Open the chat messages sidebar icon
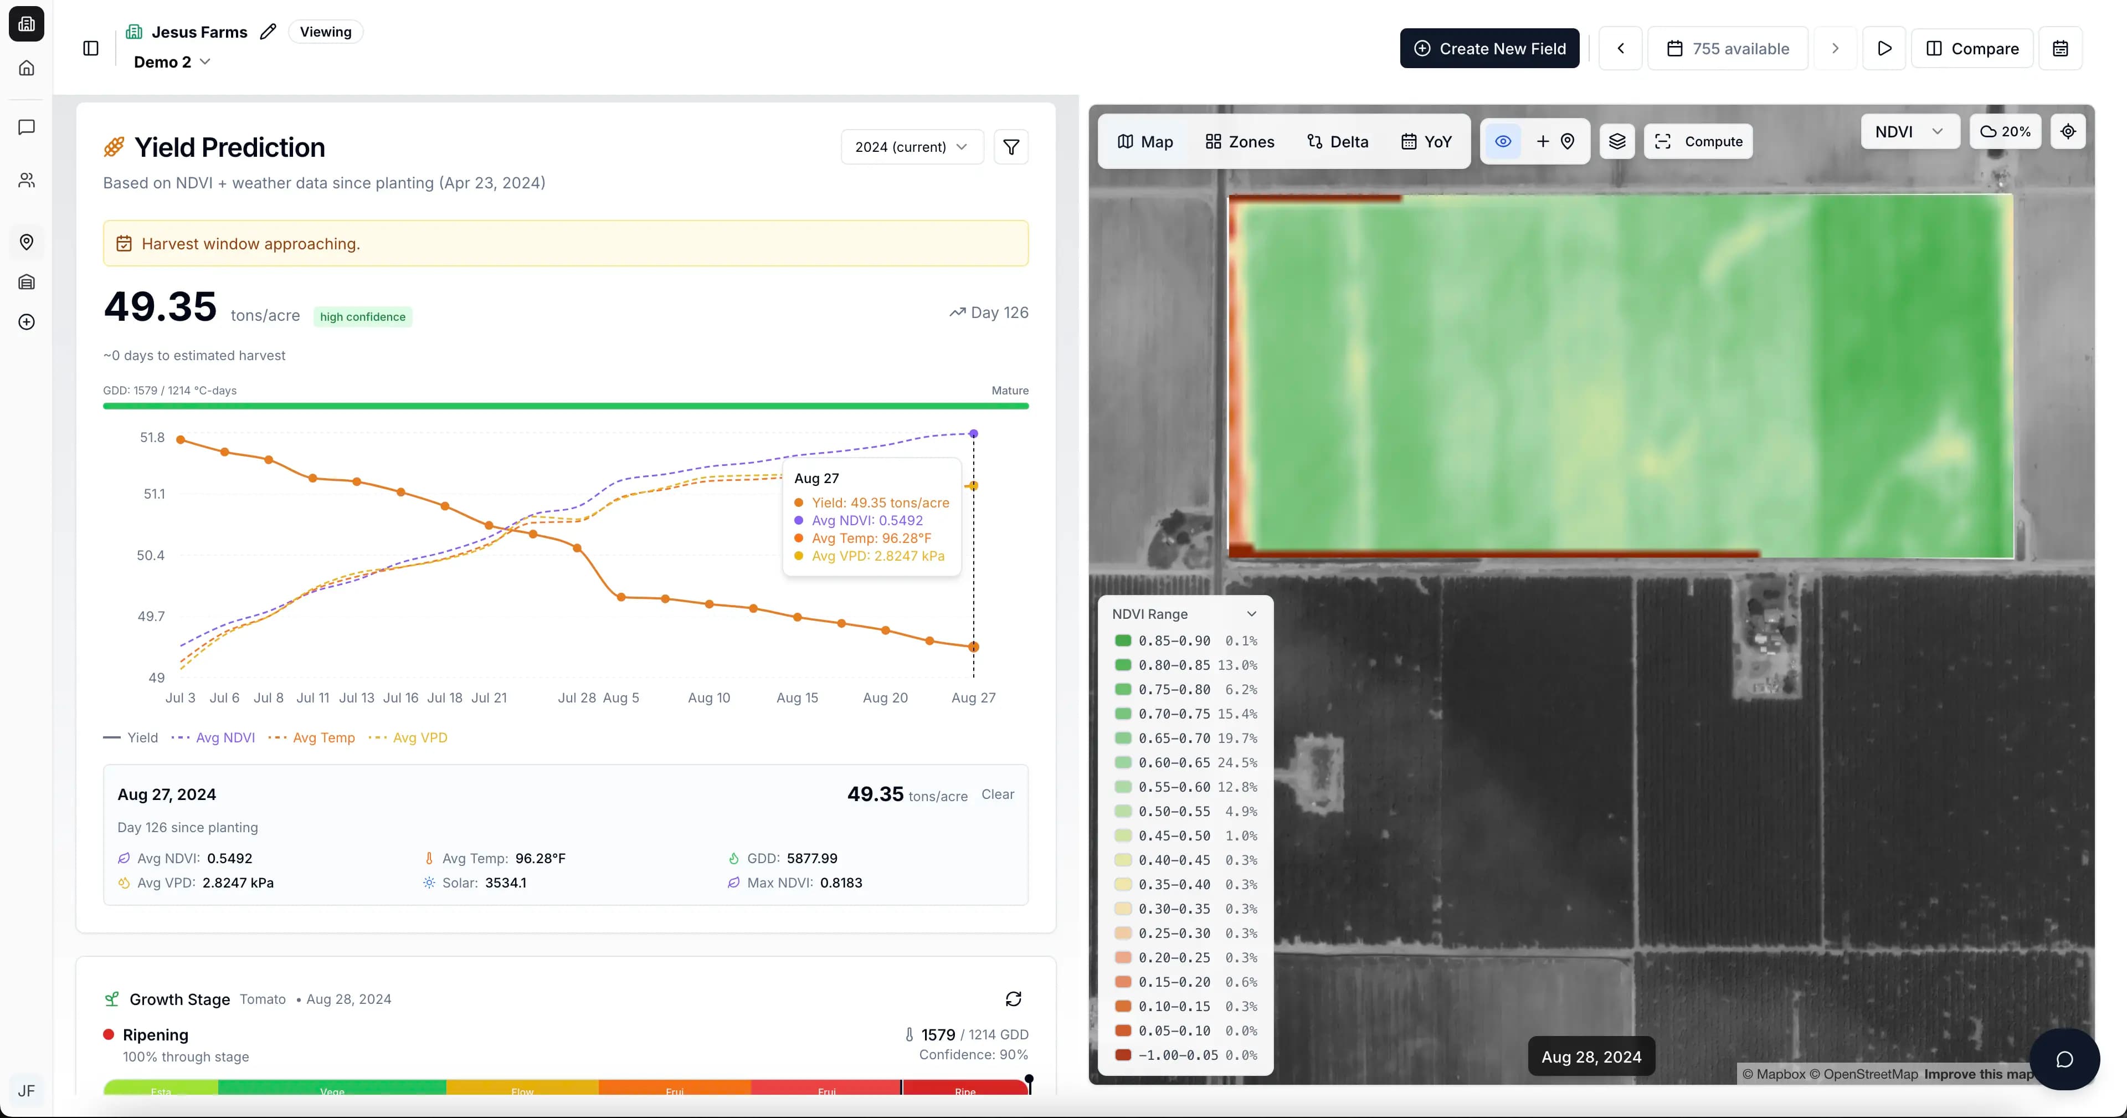 tap(27, 127)
